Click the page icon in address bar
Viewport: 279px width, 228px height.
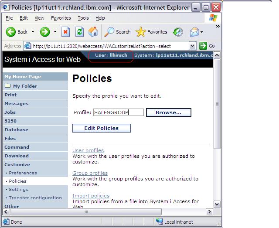[27, 46]
